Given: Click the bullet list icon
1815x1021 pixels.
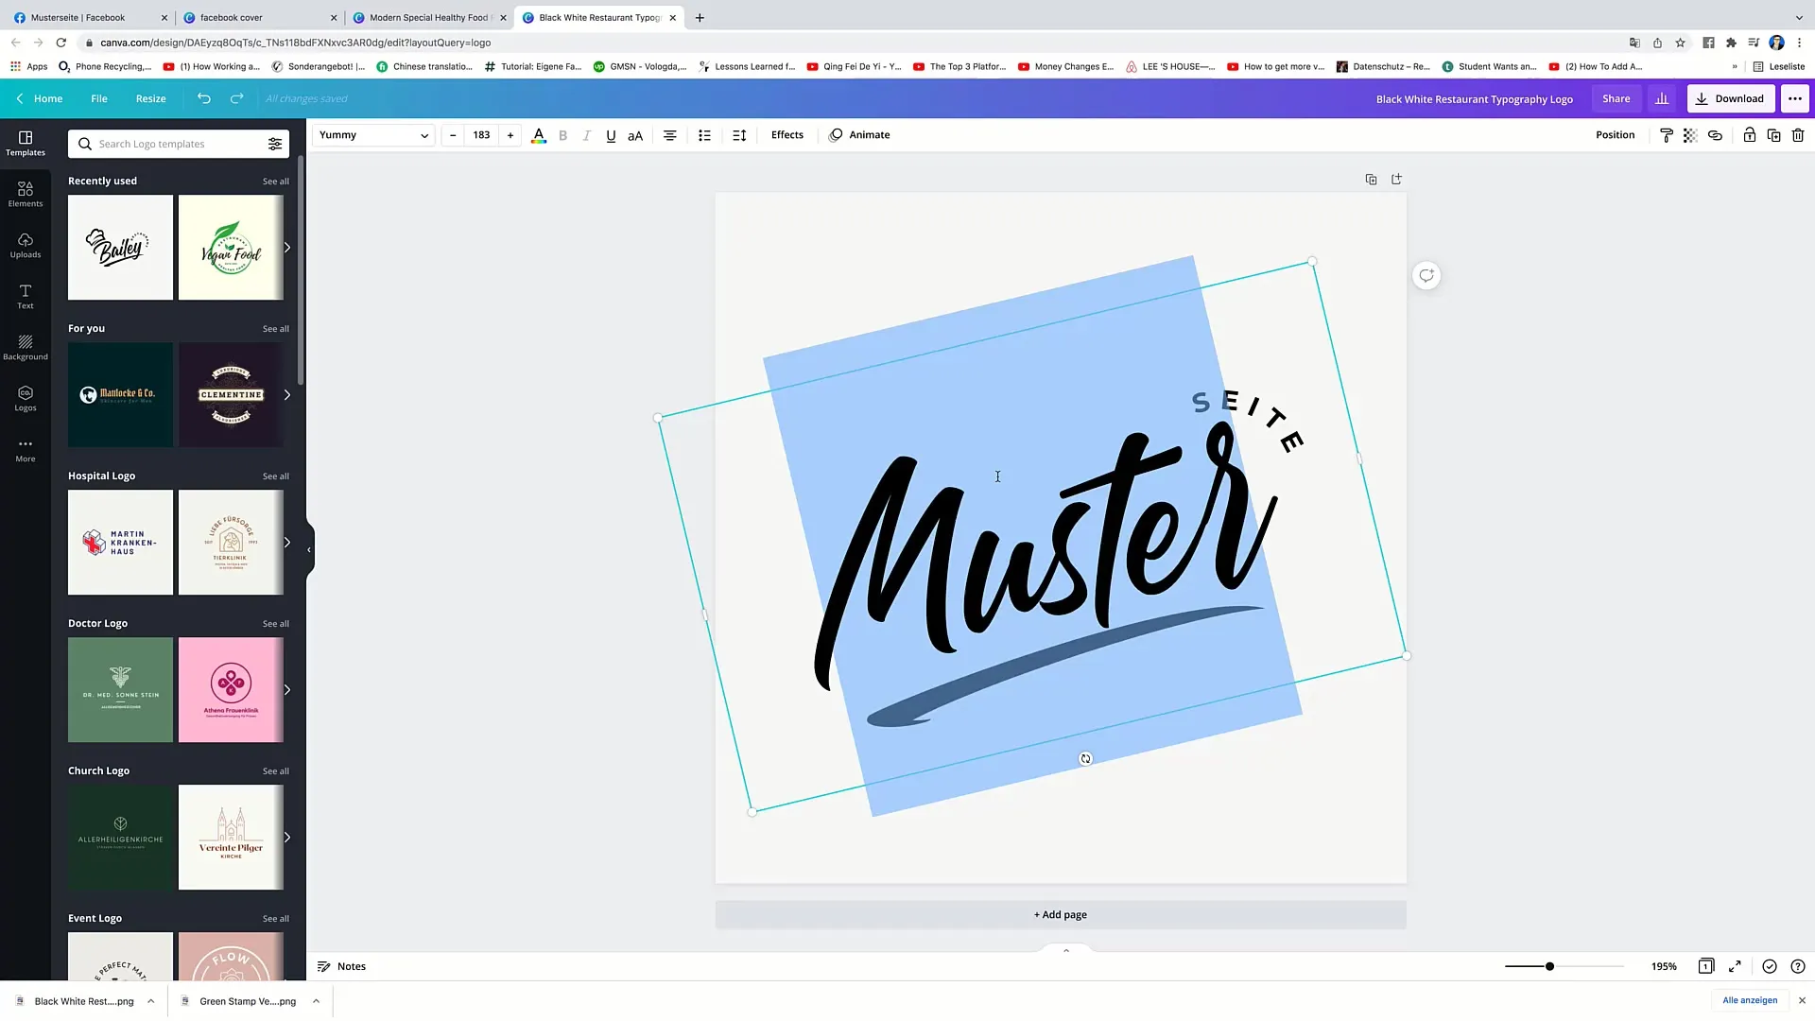Looking at the screenshot, I should (704, 134).
